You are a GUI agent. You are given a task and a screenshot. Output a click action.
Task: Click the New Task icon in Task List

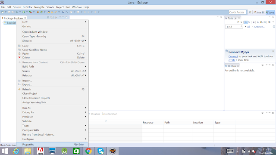click(x=238, y=22)
